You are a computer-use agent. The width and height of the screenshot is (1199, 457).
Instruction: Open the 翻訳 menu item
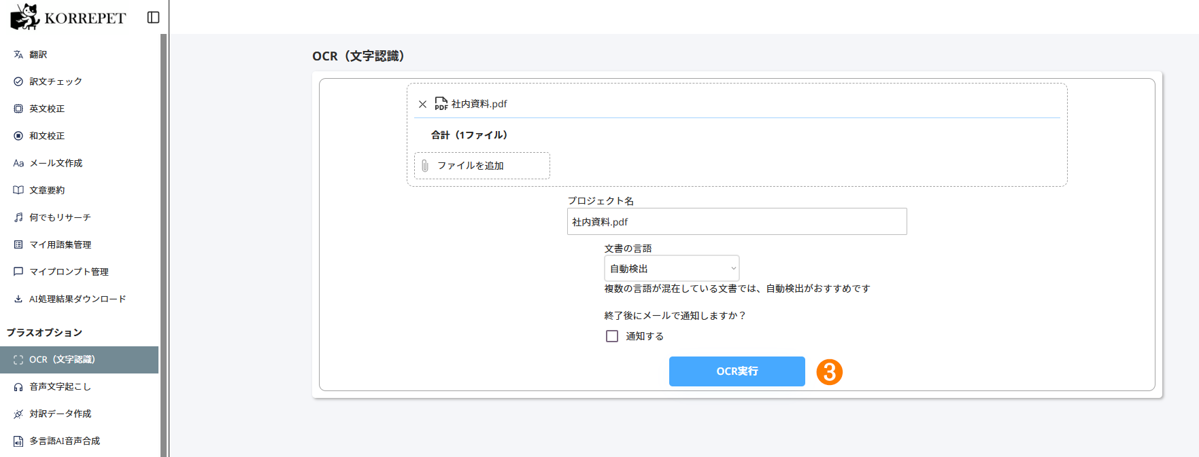[x=79, y=54]
